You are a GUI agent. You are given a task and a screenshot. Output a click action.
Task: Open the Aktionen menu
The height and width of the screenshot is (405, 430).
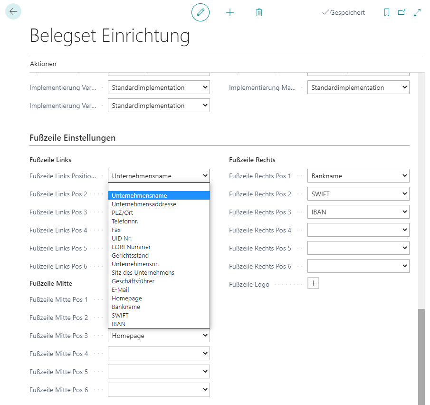tap(43, 64)
